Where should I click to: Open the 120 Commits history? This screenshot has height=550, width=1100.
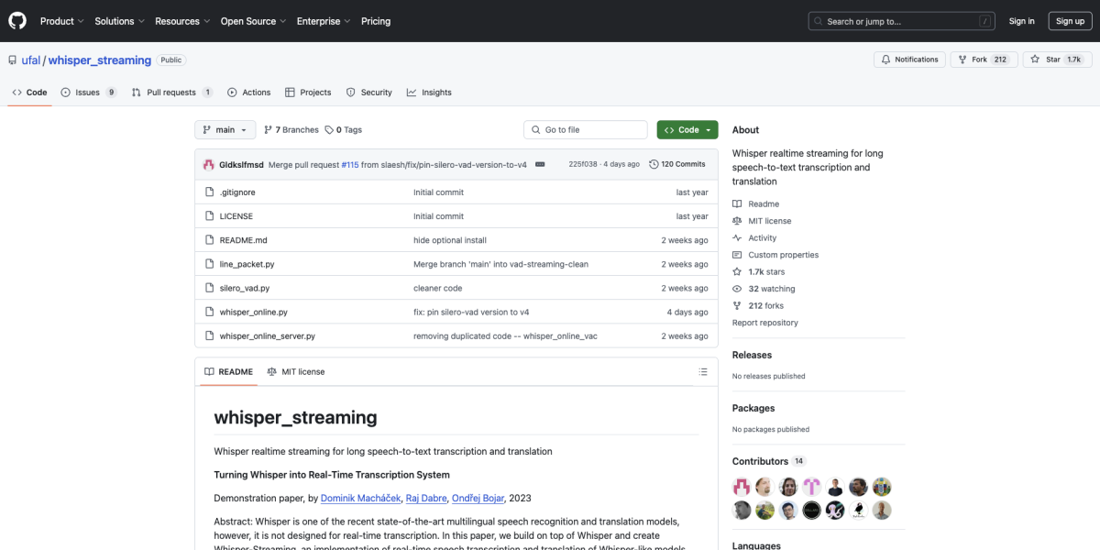[677, 164]
